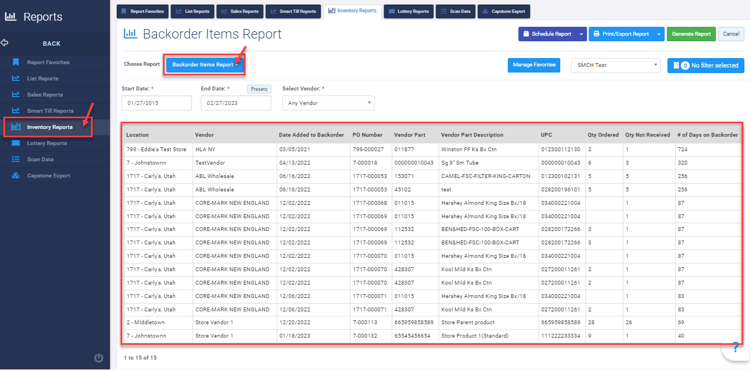Open the Backorder Items Report dropdown
This screenshot has width=750, height=370.
(205, 65)
